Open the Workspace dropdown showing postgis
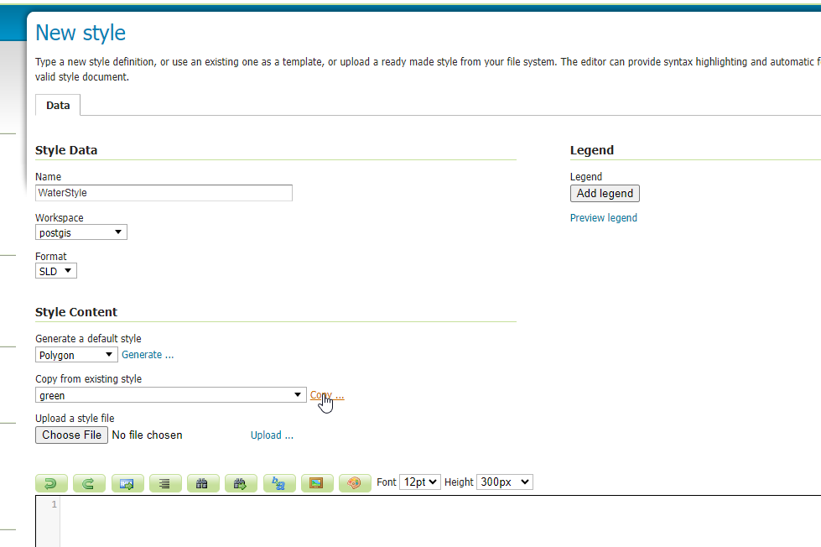This screenshot has width=821, height=547. [x=81, y=232]
